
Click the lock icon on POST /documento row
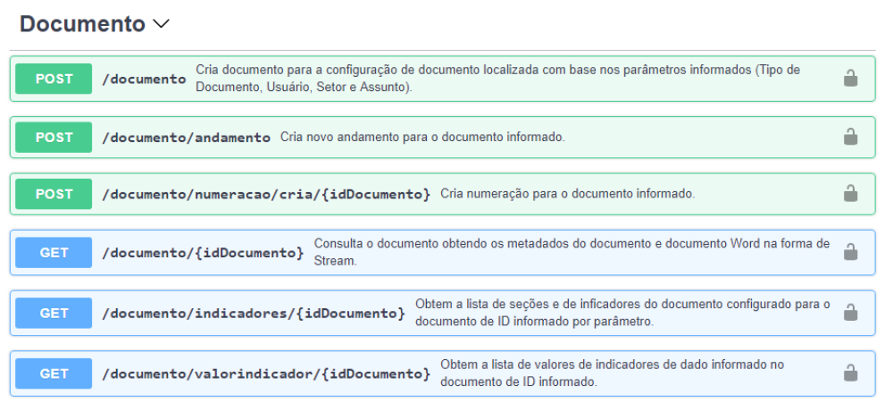click(851, 79)
